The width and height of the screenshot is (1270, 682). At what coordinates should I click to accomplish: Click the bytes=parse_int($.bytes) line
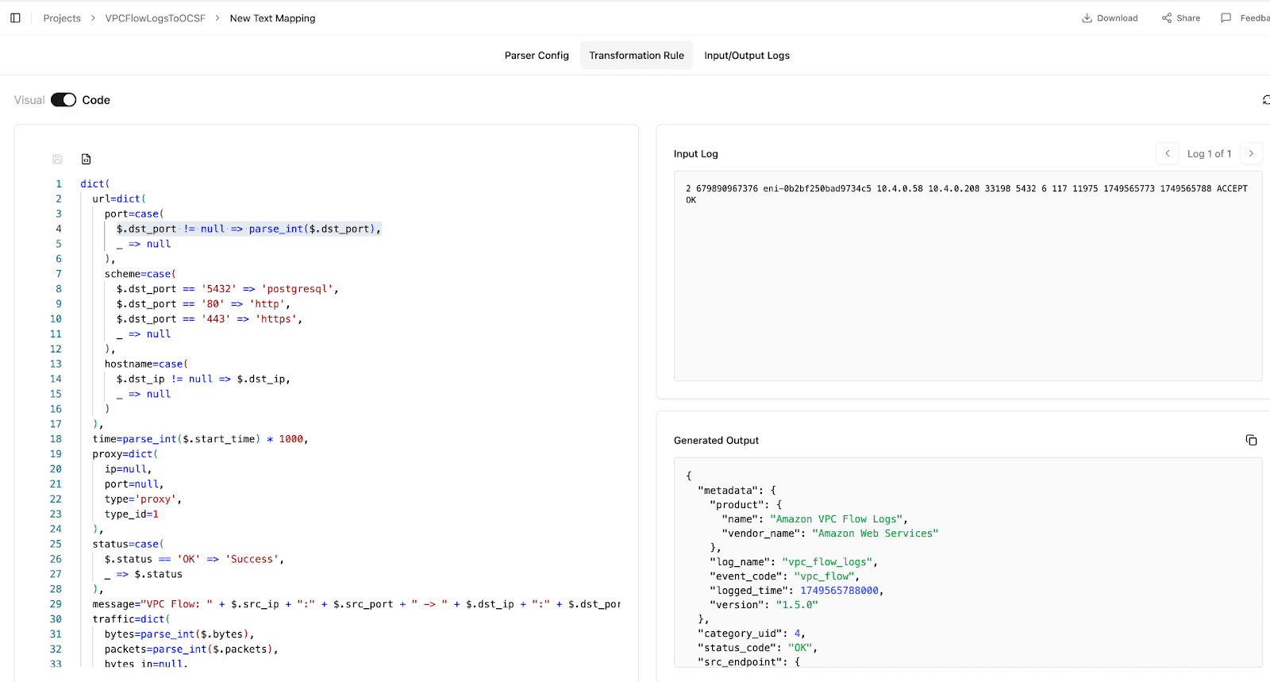point(179,634)
